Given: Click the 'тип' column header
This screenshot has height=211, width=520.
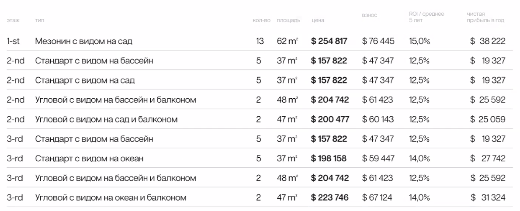Looking at the screenshot, I should tap(39, 21).
